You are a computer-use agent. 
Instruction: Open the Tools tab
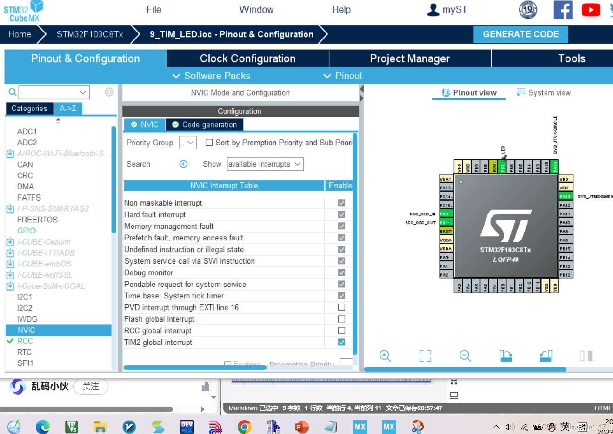click(571, 58)
